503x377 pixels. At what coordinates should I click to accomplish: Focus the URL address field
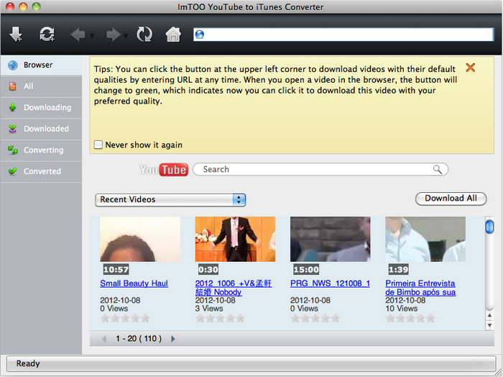coord(343,35)
